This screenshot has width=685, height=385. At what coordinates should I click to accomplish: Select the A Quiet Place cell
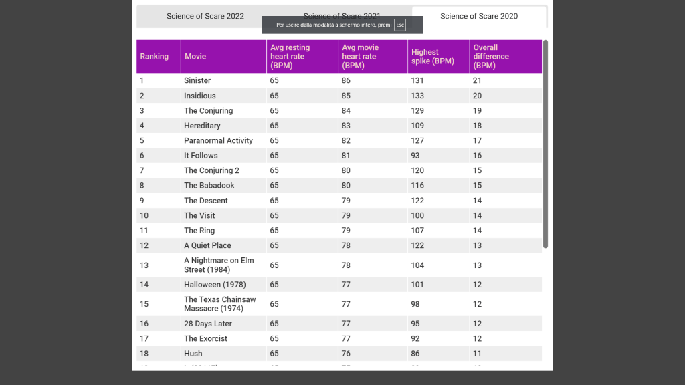[x=207, y=245]
